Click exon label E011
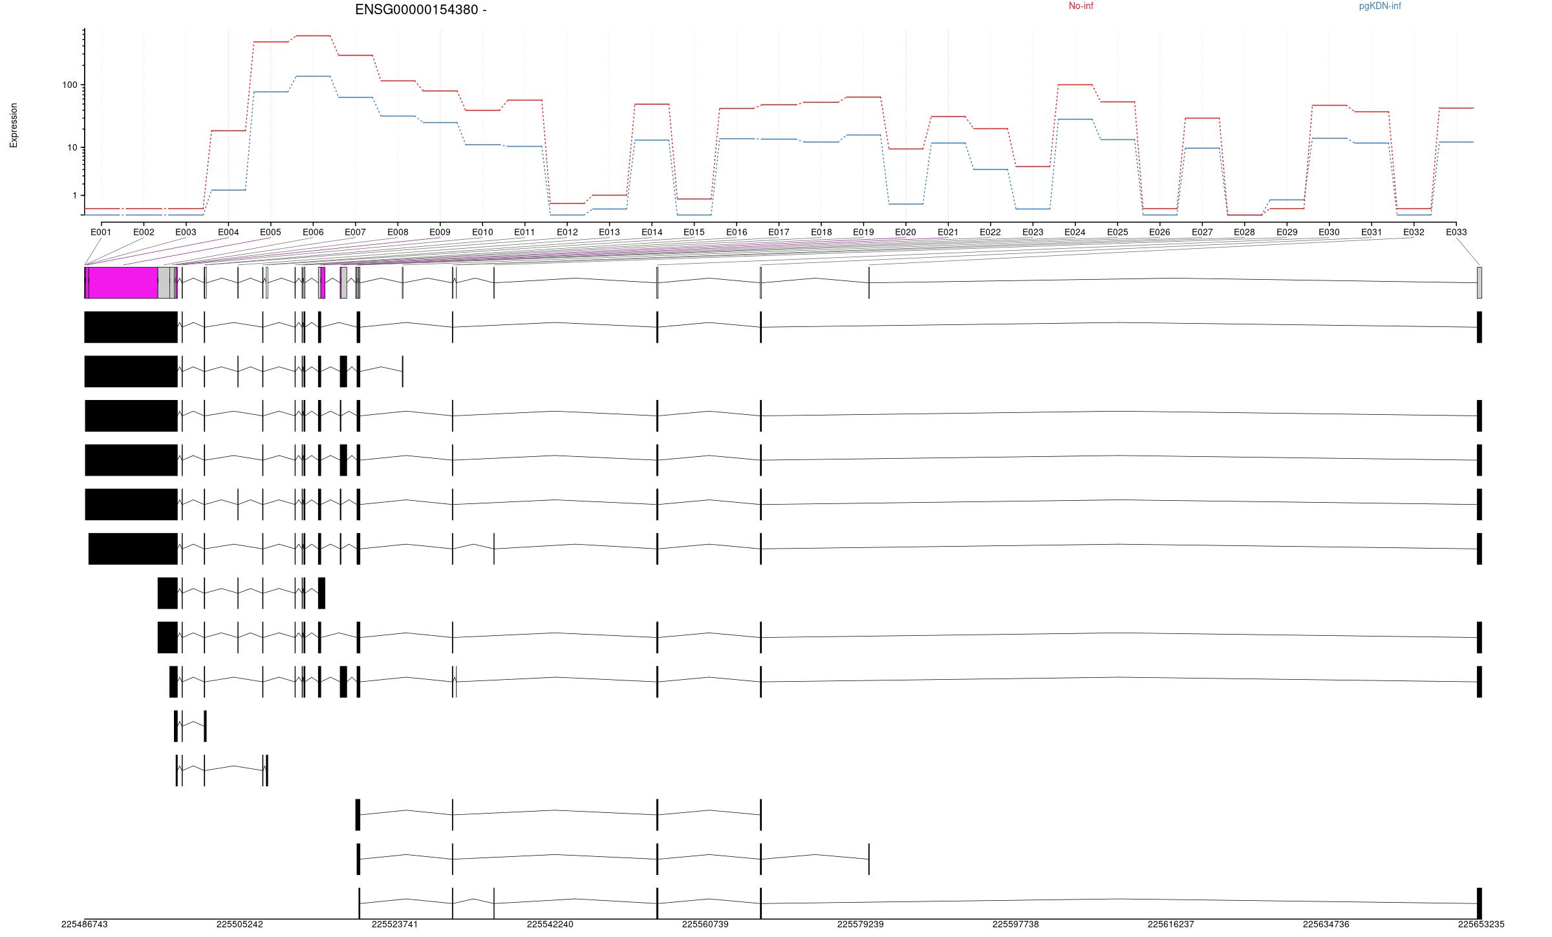Screen dimensions: 1552x937 pos(524,232)
